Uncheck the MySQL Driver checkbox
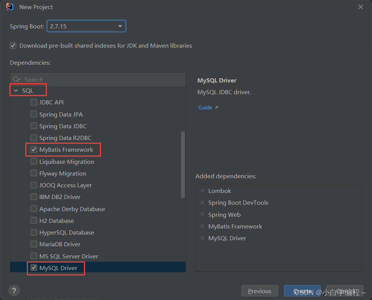The image size is (372, 300). [34, 268]
